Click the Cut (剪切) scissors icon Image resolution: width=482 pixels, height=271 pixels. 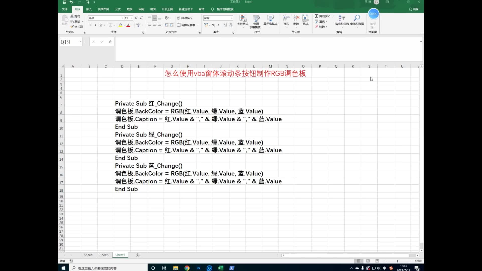coord(72,16)
